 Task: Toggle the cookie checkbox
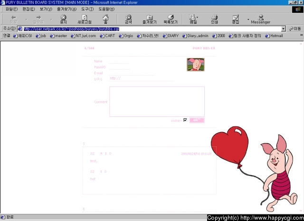pos(185,120)
